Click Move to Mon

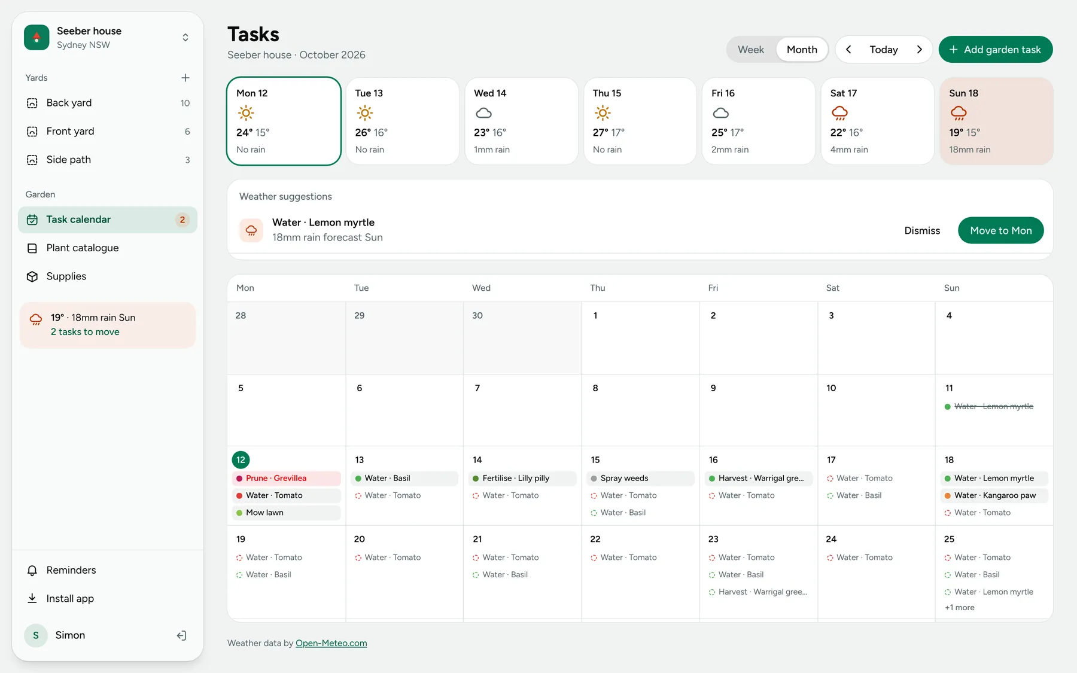1000,230
